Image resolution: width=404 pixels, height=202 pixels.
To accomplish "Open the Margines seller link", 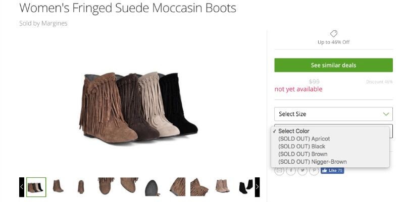I will 55,23.
